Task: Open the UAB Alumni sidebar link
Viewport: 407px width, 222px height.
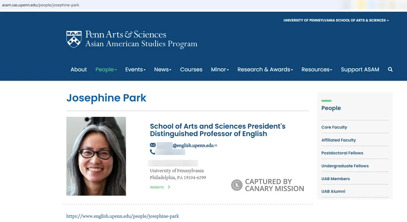Action: (333, 191)
